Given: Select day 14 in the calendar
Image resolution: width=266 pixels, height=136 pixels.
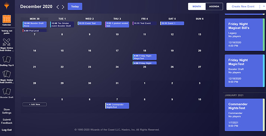Looking at the screenshot, I should (35, 51).
